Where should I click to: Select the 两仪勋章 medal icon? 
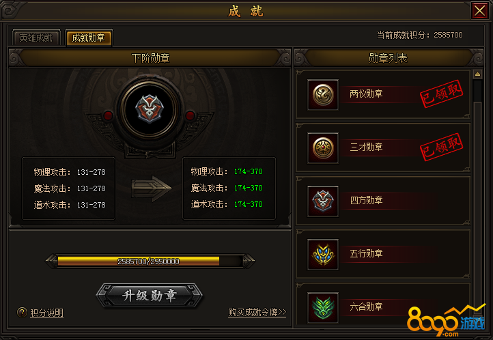tap(323, 95)
